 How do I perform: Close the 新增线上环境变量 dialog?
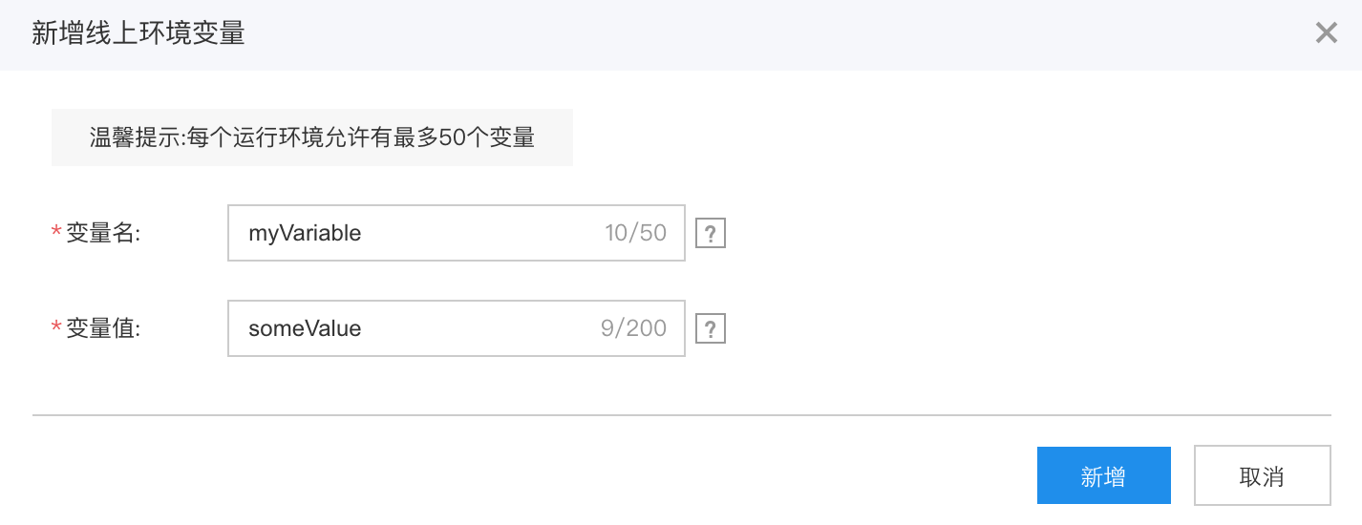click(1326, 33)
